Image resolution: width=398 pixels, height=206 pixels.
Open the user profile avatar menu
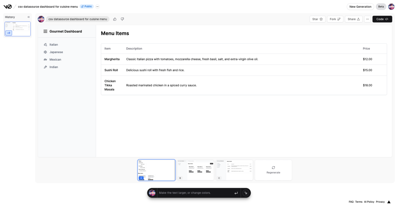tap(391, 7)
